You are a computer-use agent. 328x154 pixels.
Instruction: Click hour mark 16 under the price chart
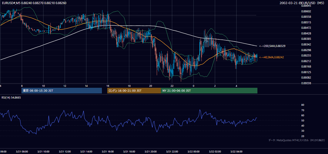pos(108,86)
